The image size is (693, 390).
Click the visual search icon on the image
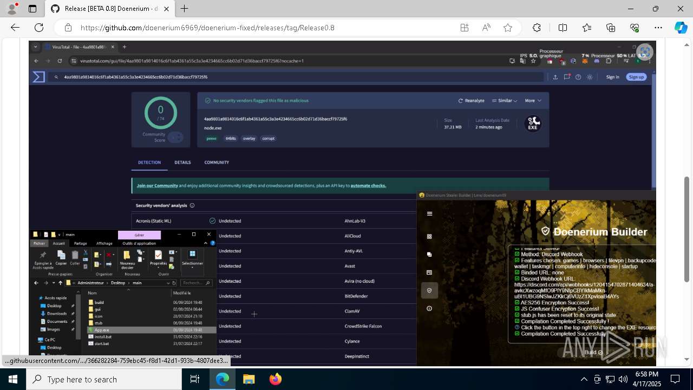pyautogui.click(x=644, y=52)
